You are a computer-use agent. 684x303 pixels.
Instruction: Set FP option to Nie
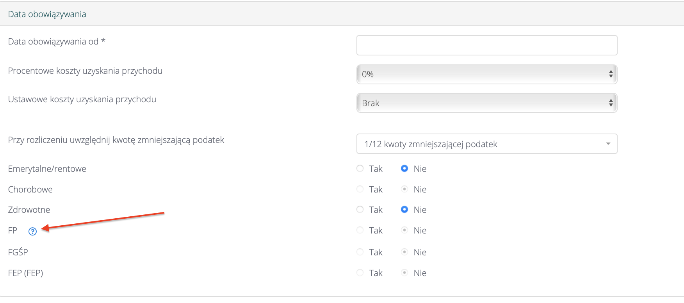[x=404, y=230]
